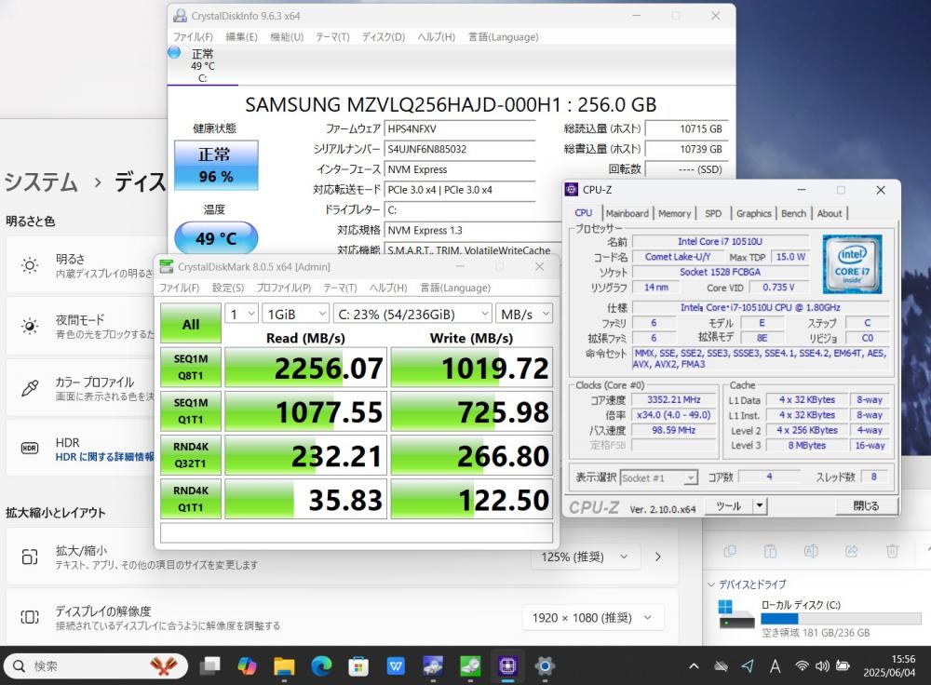Image resolution: width=931 pixels, height=685 pixels.
Task: Open the プロファイル(P) menu in CrystalDiskMark
Action: [284, 288]
